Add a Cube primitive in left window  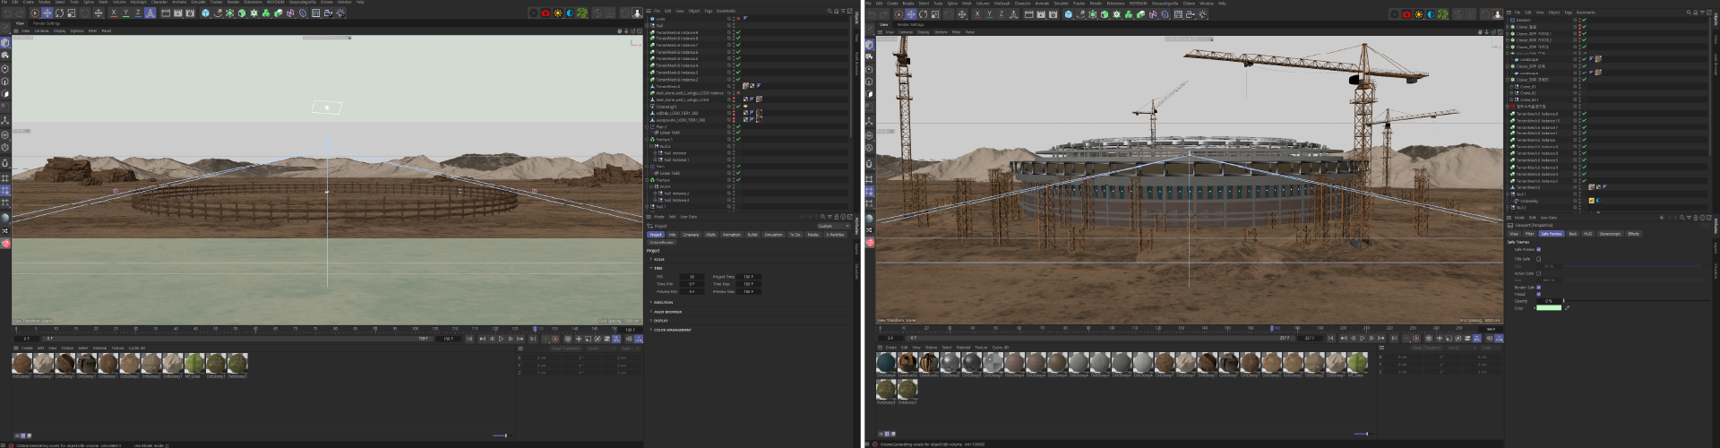pyautogui.click(x=205, y=13)
